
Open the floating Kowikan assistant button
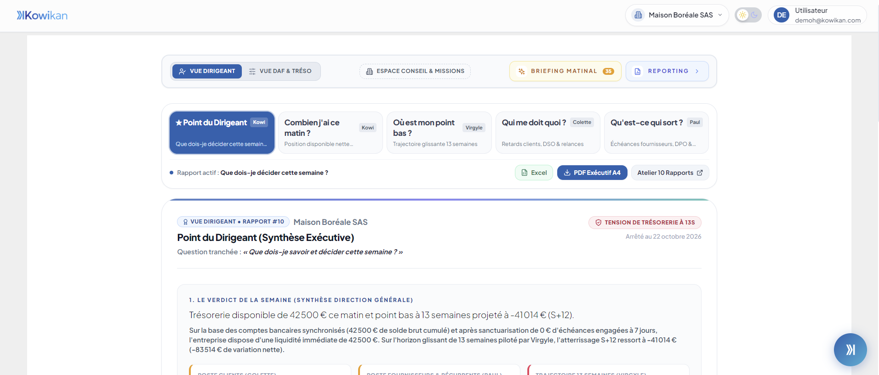pos(850,350)
